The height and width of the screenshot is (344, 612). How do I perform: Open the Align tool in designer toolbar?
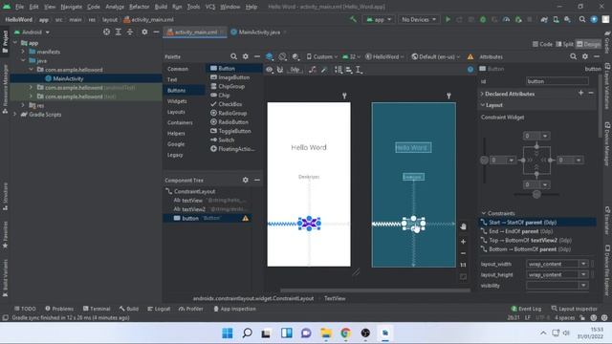click(x=348, y=70)
